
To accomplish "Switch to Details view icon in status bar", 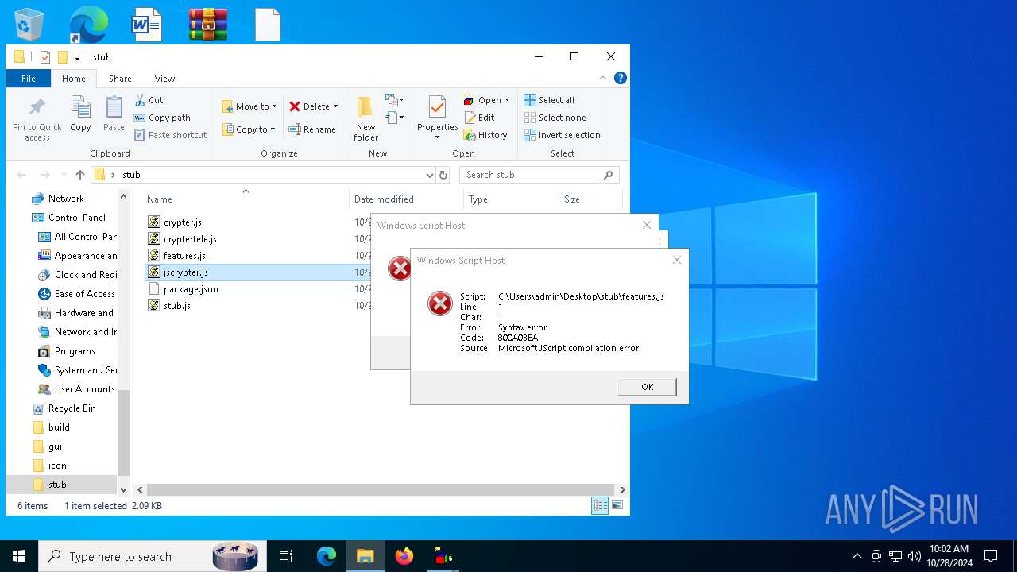I will (600, 505).
